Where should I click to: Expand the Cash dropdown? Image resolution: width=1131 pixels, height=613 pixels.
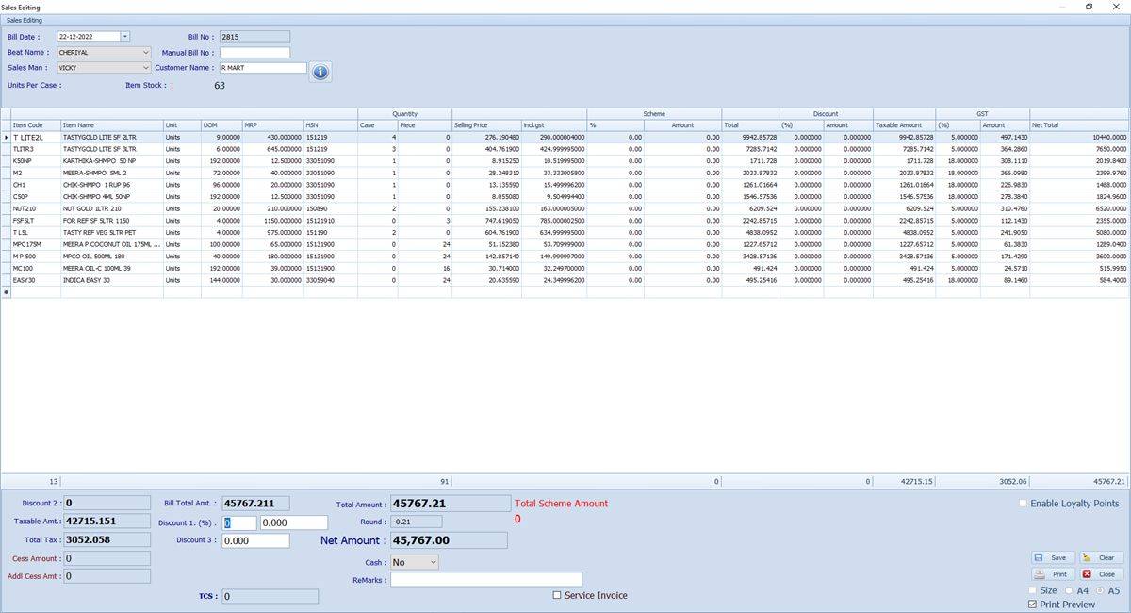pos(433,562)
